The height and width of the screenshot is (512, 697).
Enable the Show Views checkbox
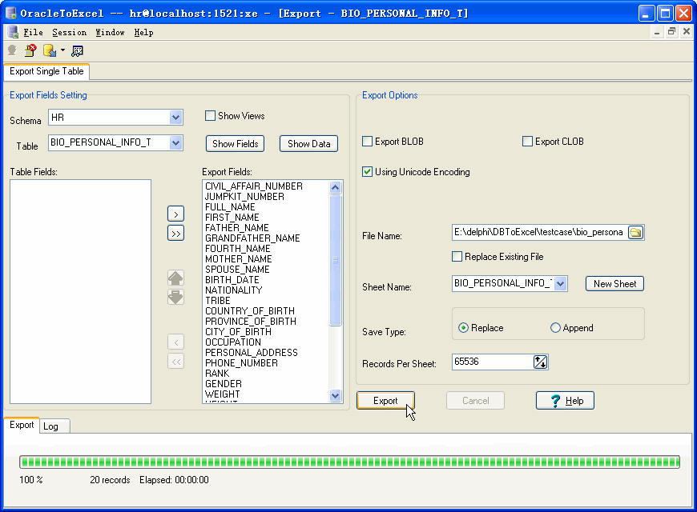click(210, 116)
